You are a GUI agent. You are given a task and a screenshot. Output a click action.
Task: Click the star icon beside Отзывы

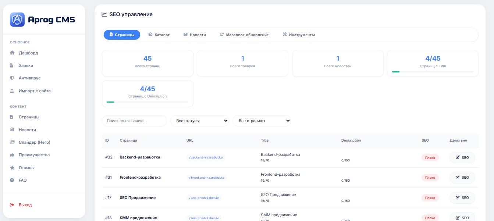click(12, 168)
